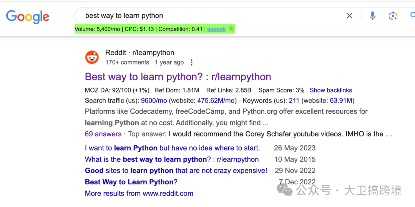The height and width of the screenshot is (207, 415).
Task: Open 'What is the best way to learn python?' link
Action: point(172,160)
